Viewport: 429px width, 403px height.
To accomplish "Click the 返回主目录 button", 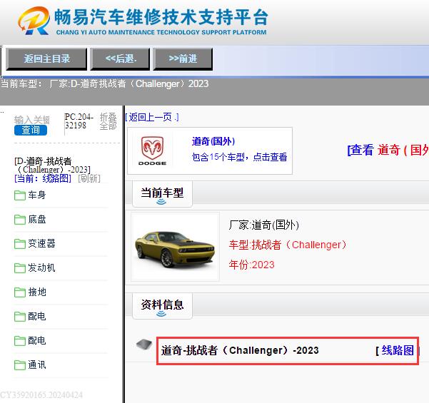I will (46, 58).
